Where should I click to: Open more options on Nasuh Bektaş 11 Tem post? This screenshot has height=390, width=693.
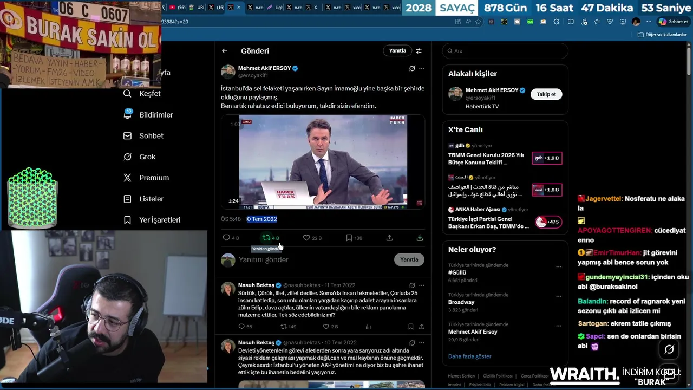[422, 285]
